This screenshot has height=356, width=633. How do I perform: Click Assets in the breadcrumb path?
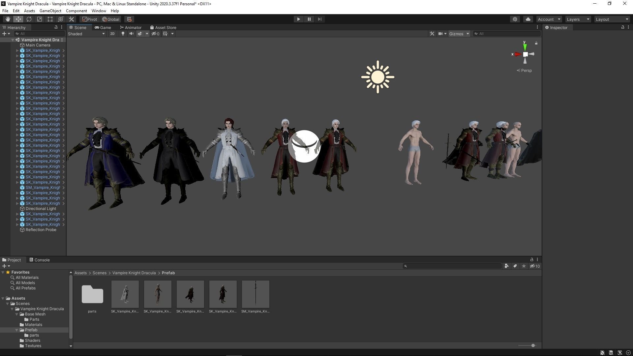click(80, 273)
